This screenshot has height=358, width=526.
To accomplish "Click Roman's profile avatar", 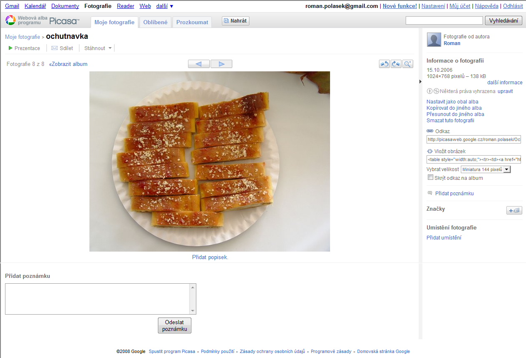I will (434, 40).
